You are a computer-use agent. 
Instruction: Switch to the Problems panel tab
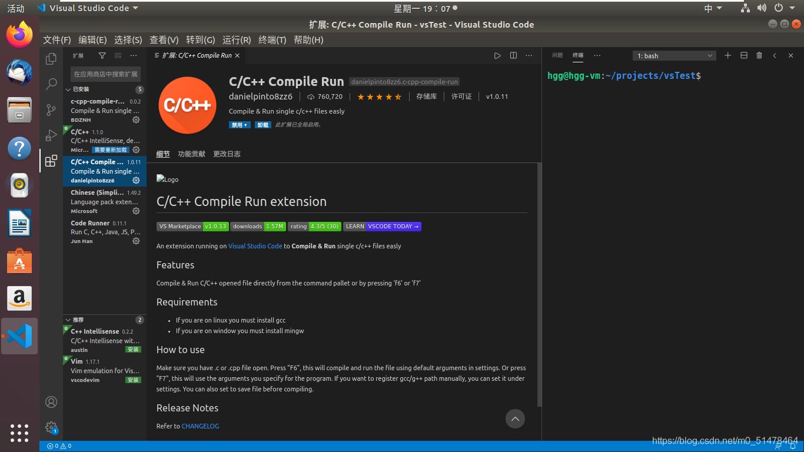[x=557, y=55]
